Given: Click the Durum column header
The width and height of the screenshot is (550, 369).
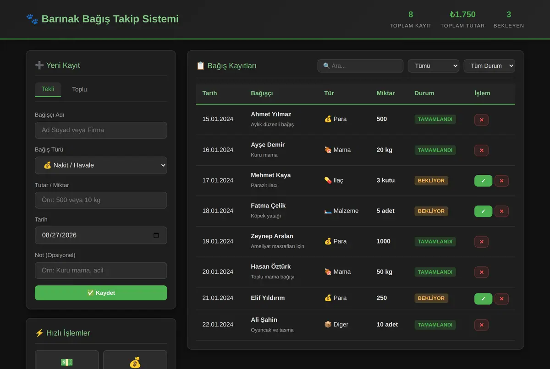Looking at the screenshot, I should click(424, 93).
